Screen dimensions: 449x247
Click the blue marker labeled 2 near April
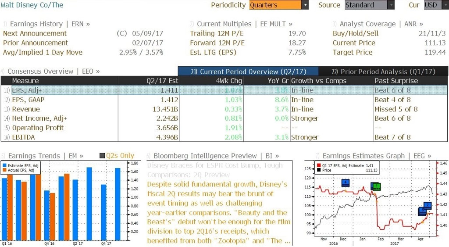click(x=428, y=205)
